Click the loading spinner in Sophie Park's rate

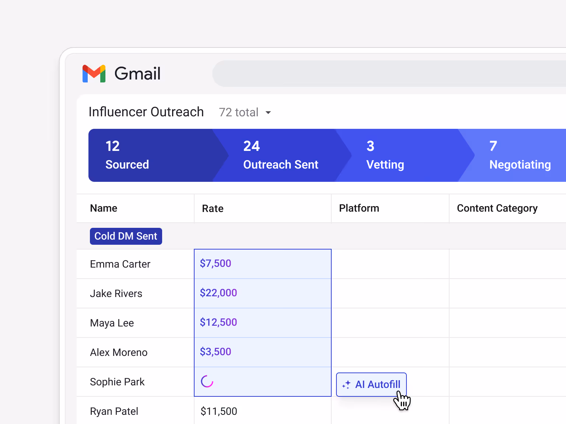(207, 382)
